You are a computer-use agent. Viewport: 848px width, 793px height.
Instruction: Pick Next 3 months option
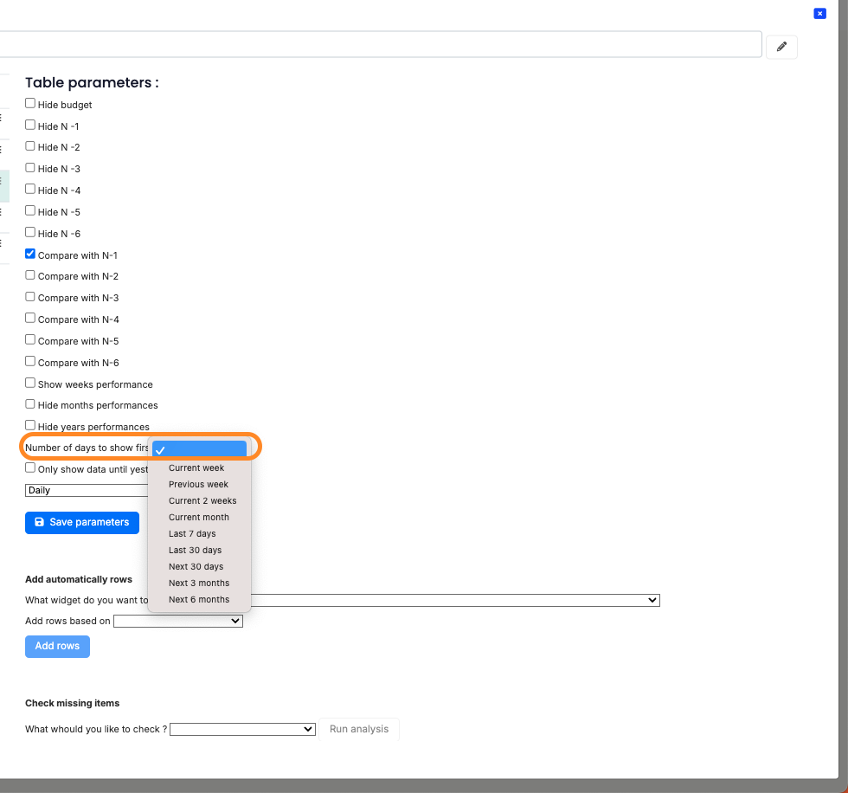pos(199,583)
